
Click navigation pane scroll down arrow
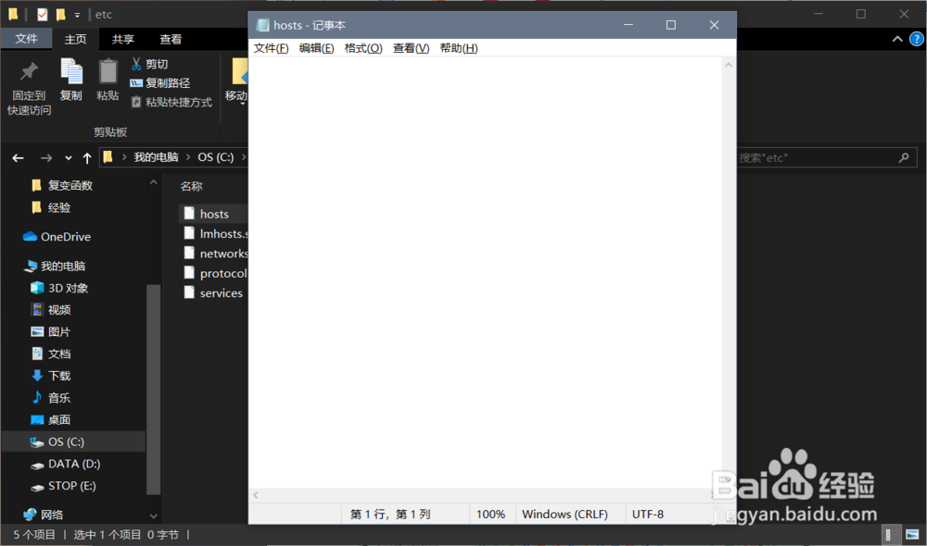pos(154,515)
